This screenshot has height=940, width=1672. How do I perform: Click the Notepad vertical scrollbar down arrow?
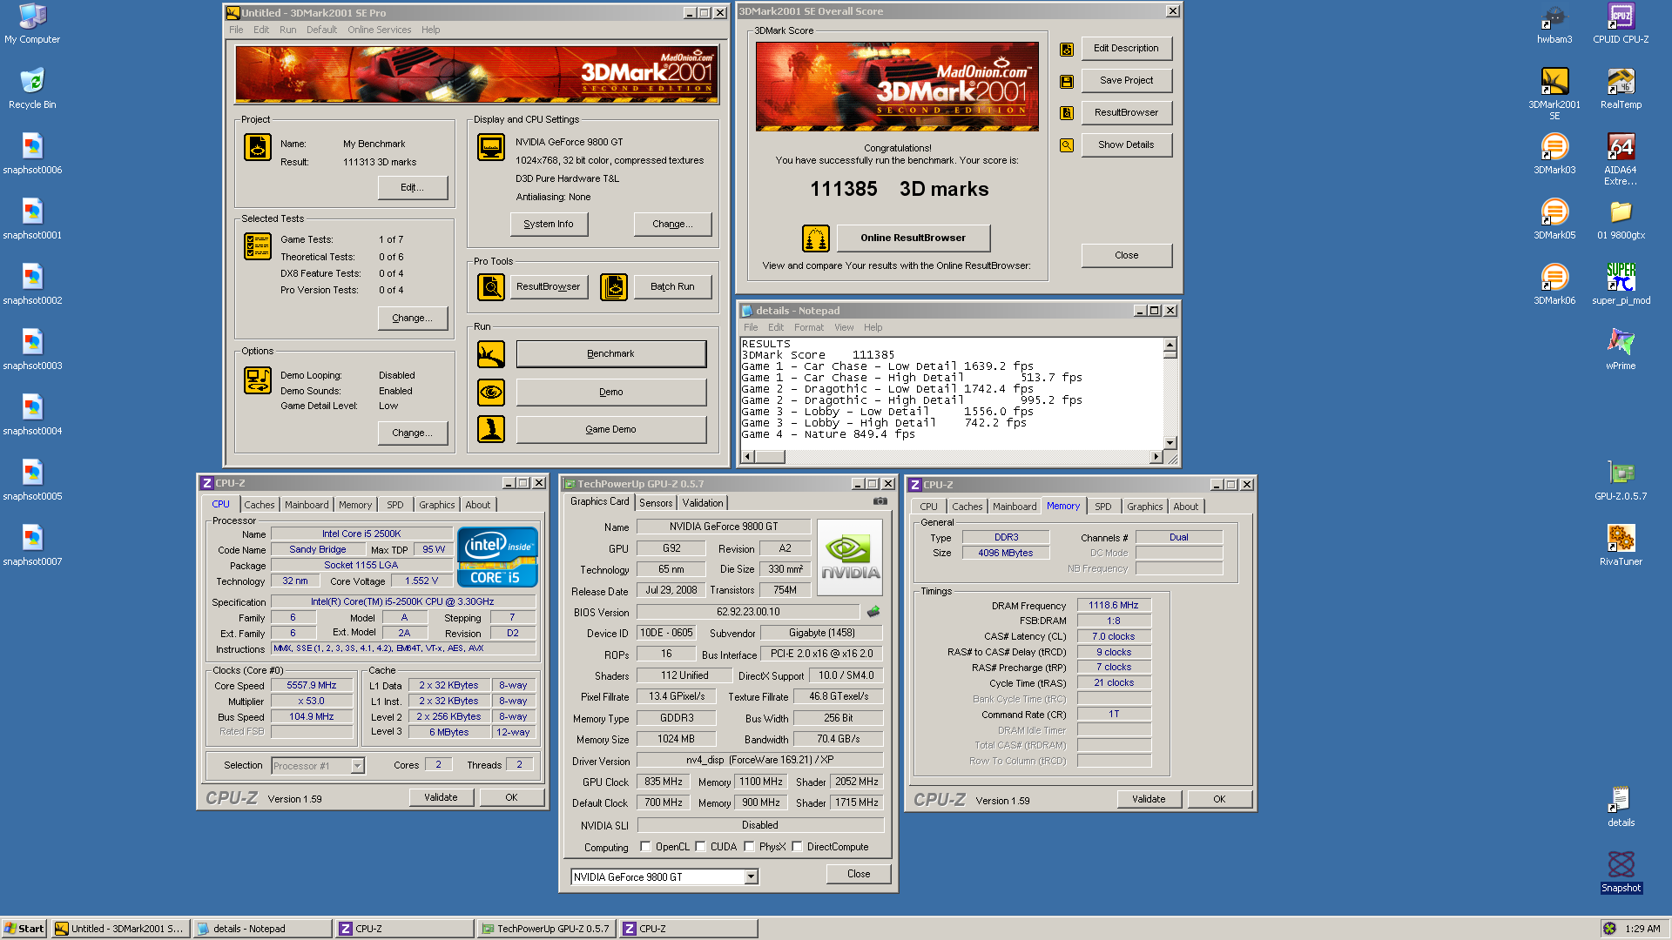click(1170, 443)
